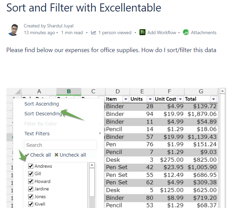Click the $125.00 unit cost cell
231x208 pixels.
coord(169,190)
